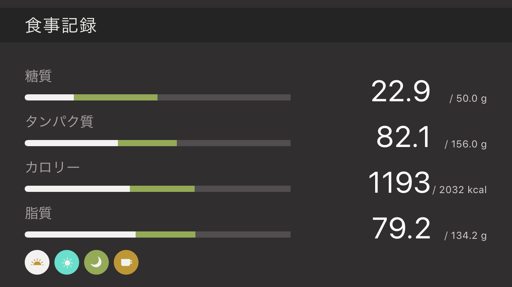Click the 50.0 g target value
This screenshot has width=512, height=287.
tap(468, 99)
